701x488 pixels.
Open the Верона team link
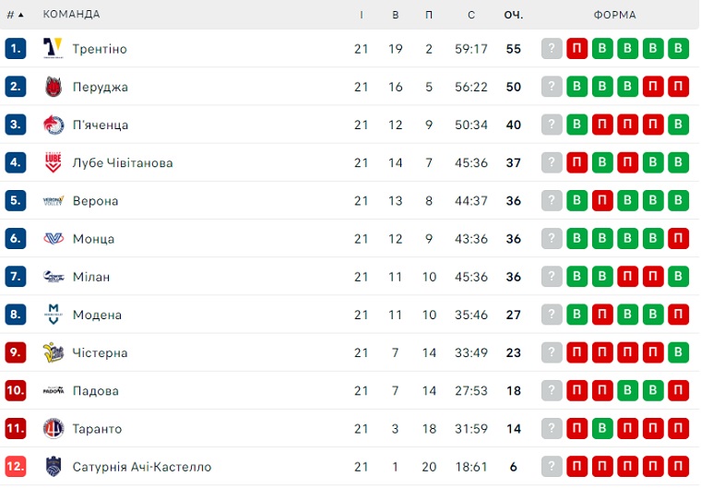96,201
